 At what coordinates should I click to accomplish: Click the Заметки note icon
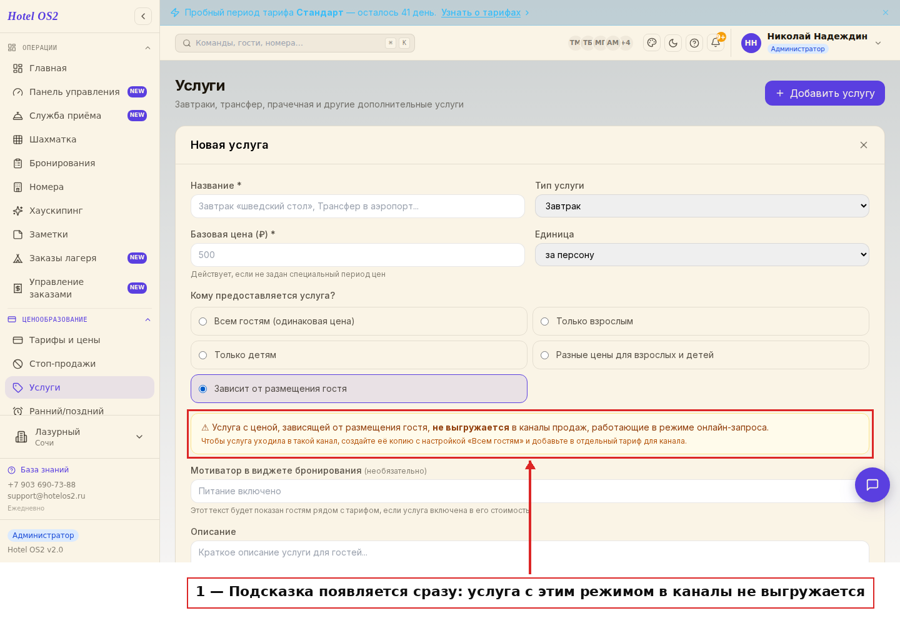(18, 234)
